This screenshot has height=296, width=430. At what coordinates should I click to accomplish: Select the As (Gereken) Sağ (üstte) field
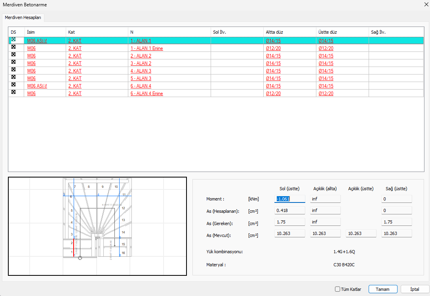click(396, 222)
